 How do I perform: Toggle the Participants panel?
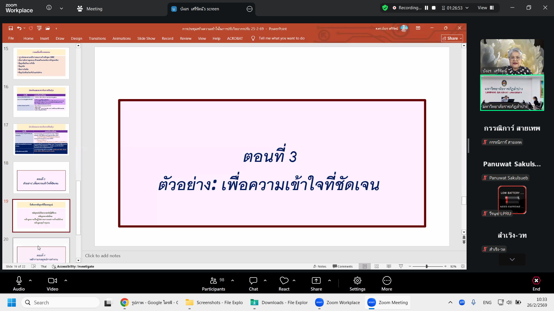pyautogui.click(x=214, y=284)
